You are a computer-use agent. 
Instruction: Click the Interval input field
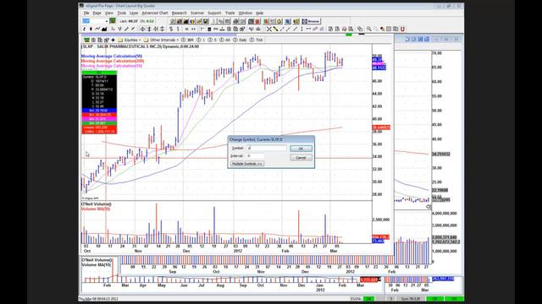[255, 155]
